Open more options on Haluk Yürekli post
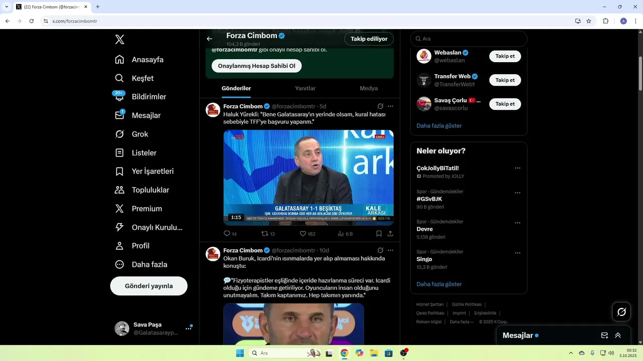Viewport: 643px width, 361px height. click(x=390, y=106)
